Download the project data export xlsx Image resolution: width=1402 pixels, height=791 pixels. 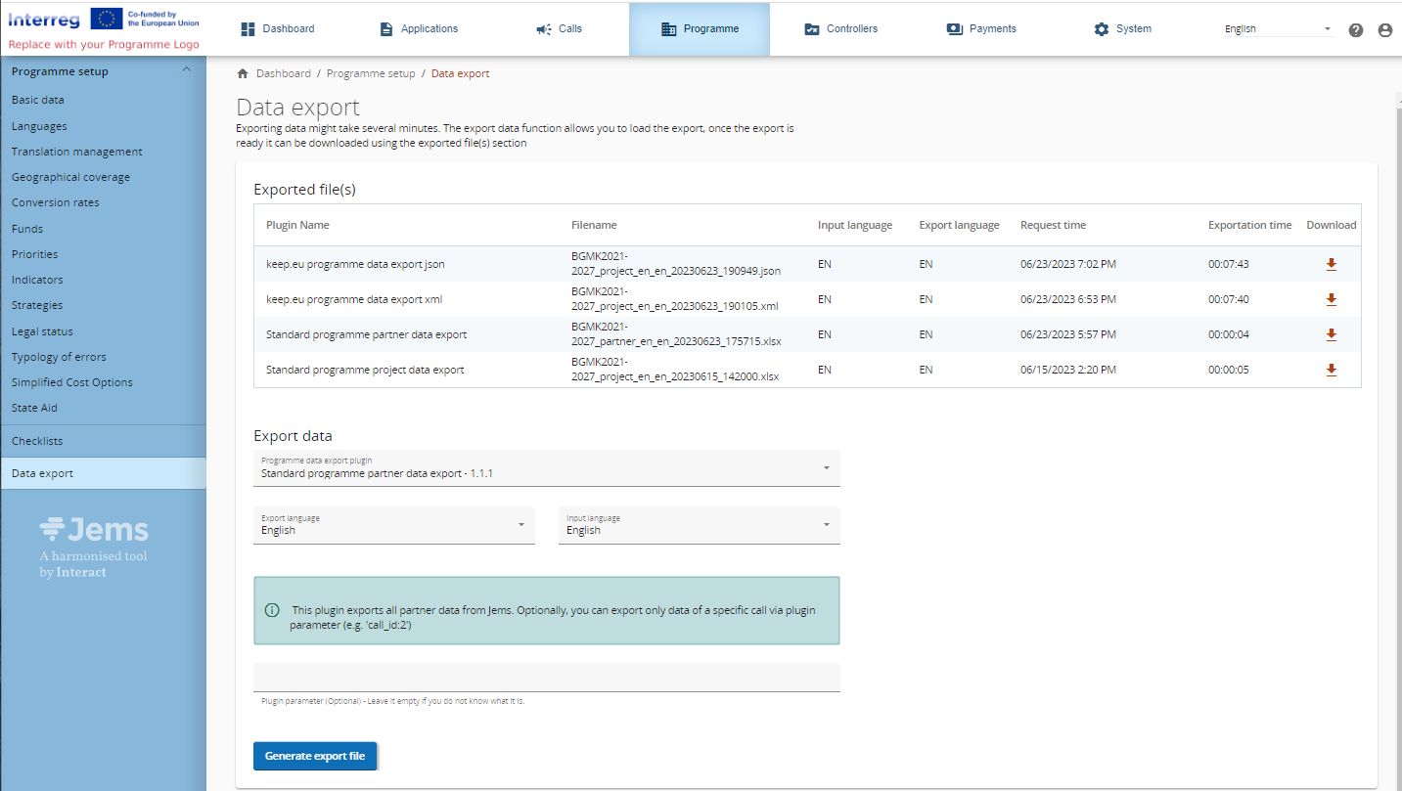1331,370
